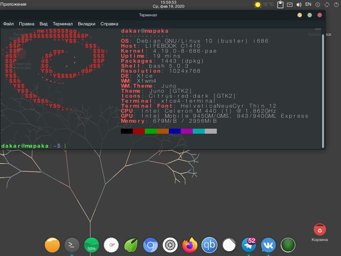Image resolution: width=341 pixels, height=256 pixels.
Task: Click the black color block in neofetch palette
Action: [127, 131]
